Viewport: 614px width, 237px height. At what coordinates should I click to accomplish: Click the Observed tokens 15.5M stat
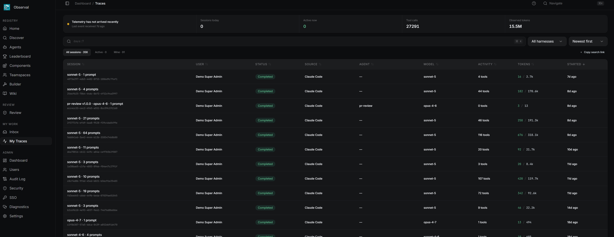556,24
